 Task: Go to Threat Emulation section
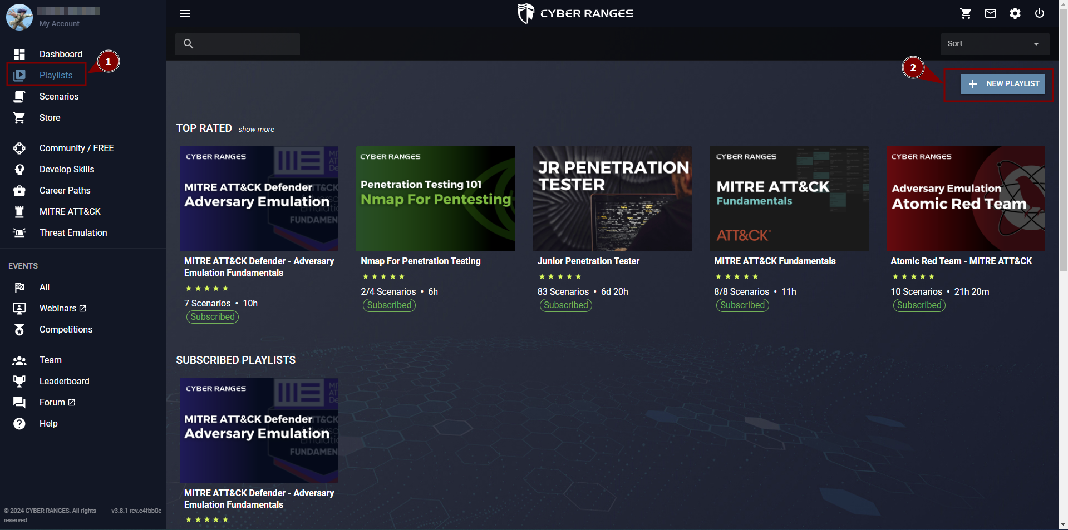73,232
